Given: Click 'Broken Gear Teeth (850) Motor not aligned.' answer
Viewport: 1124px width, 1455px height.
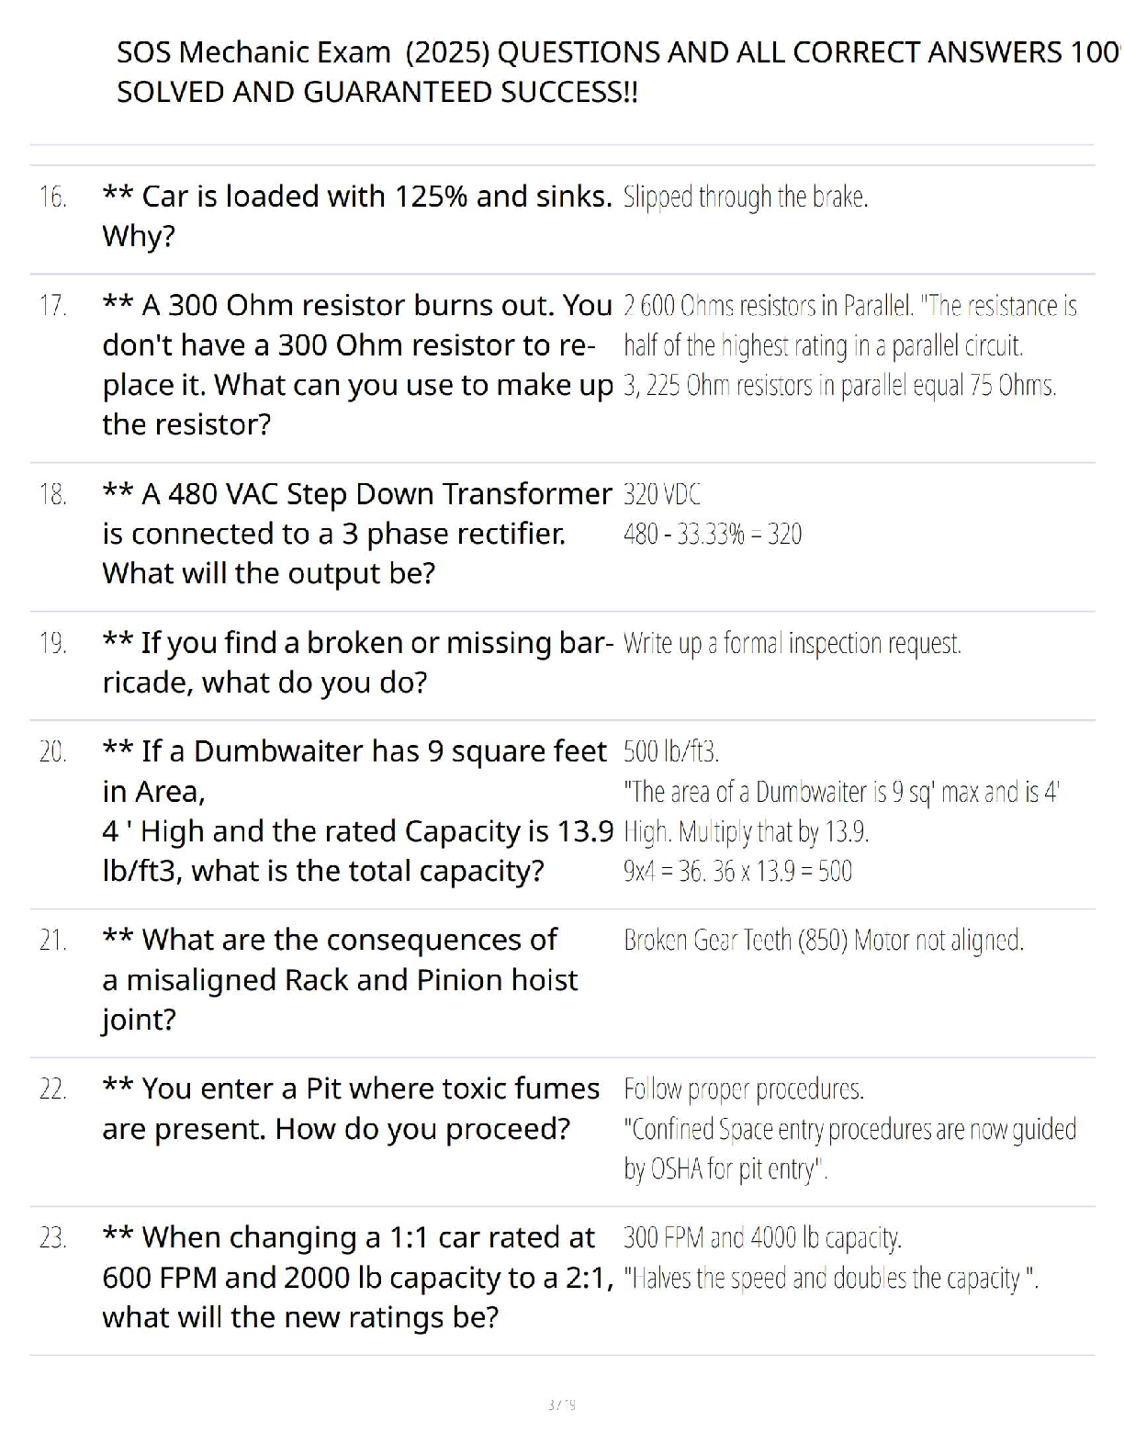Looking at the screenshot, I should pyautogui.click(x=824, y=941).
